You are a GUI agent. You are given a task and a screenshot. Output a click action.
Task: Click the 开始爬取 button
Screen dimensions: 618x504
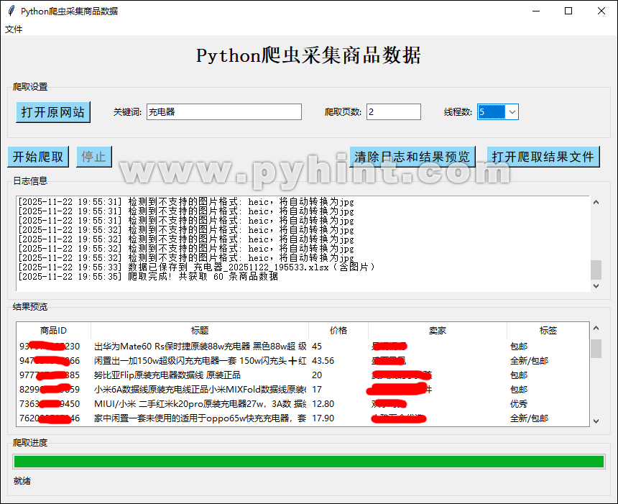(37, 157)
